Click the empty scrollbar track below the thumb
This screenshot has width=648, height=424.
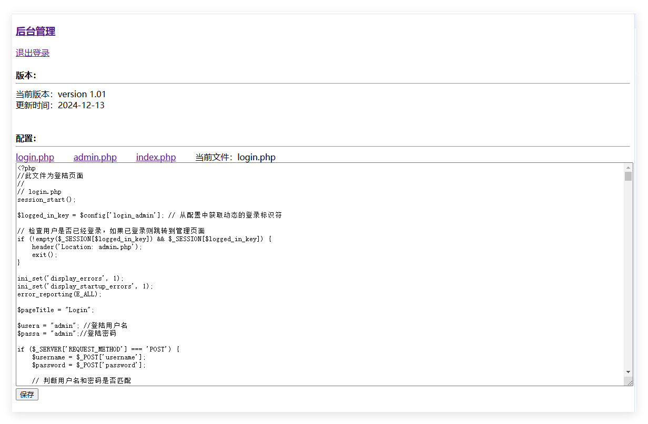tap(628, 273)
